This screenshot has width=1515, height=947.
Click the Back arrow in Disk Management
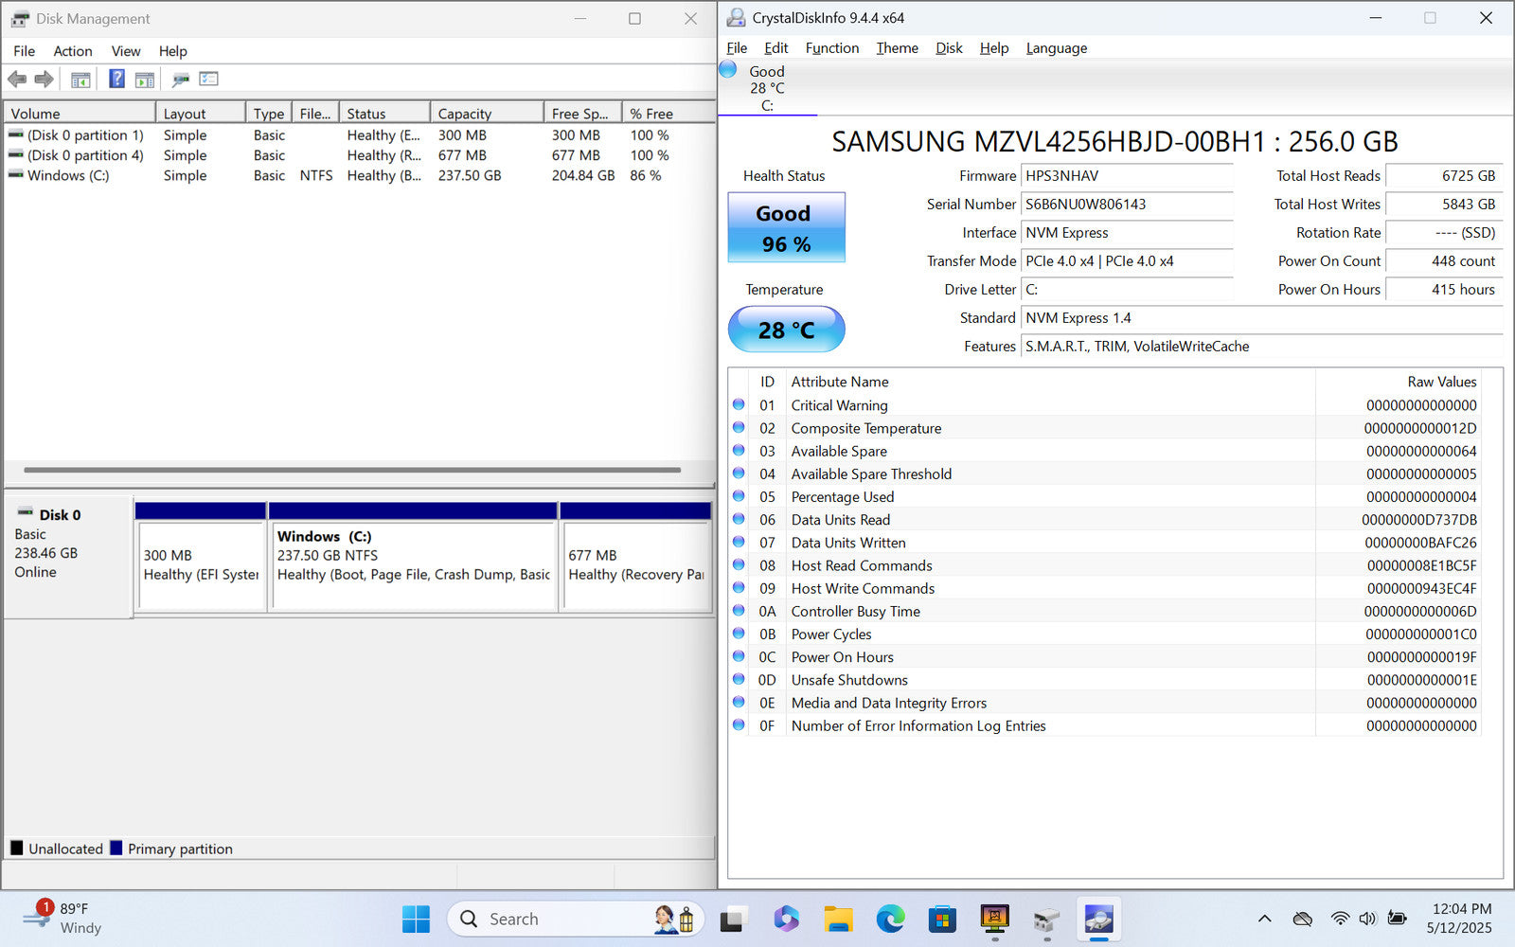[x=17, y=80]
